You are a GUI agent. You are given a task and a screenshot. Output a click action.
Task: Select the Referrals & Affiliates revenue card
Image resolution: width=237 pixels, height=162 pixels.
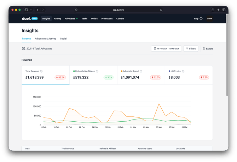[x=93, y=75]
